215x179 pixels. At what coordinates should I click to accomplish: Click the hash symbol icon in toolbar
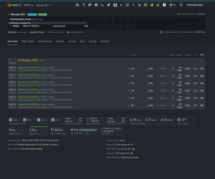121,5
